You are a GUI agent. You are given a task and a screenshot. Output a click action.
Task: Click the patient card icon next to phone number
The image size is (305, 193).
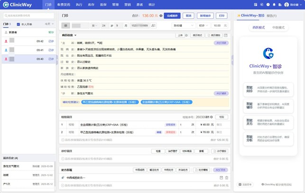click(x=154, y=26)
